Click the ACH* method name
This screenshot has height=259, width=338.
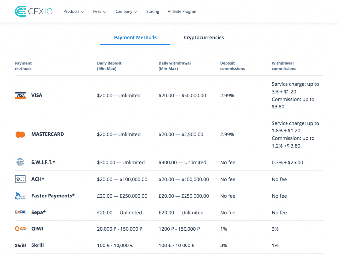pyautogui.click(x=38, y=179)
